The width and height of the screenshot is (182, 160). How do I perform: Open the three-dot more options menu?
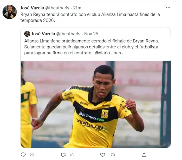click(x=168, y=8)
